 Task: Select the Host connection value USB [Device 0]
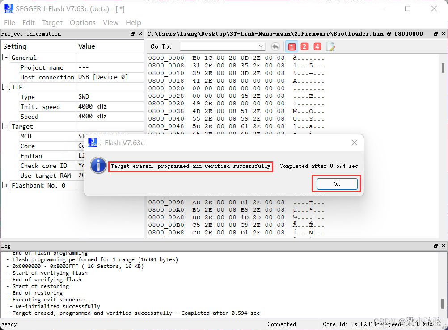(x=103, y=77)
